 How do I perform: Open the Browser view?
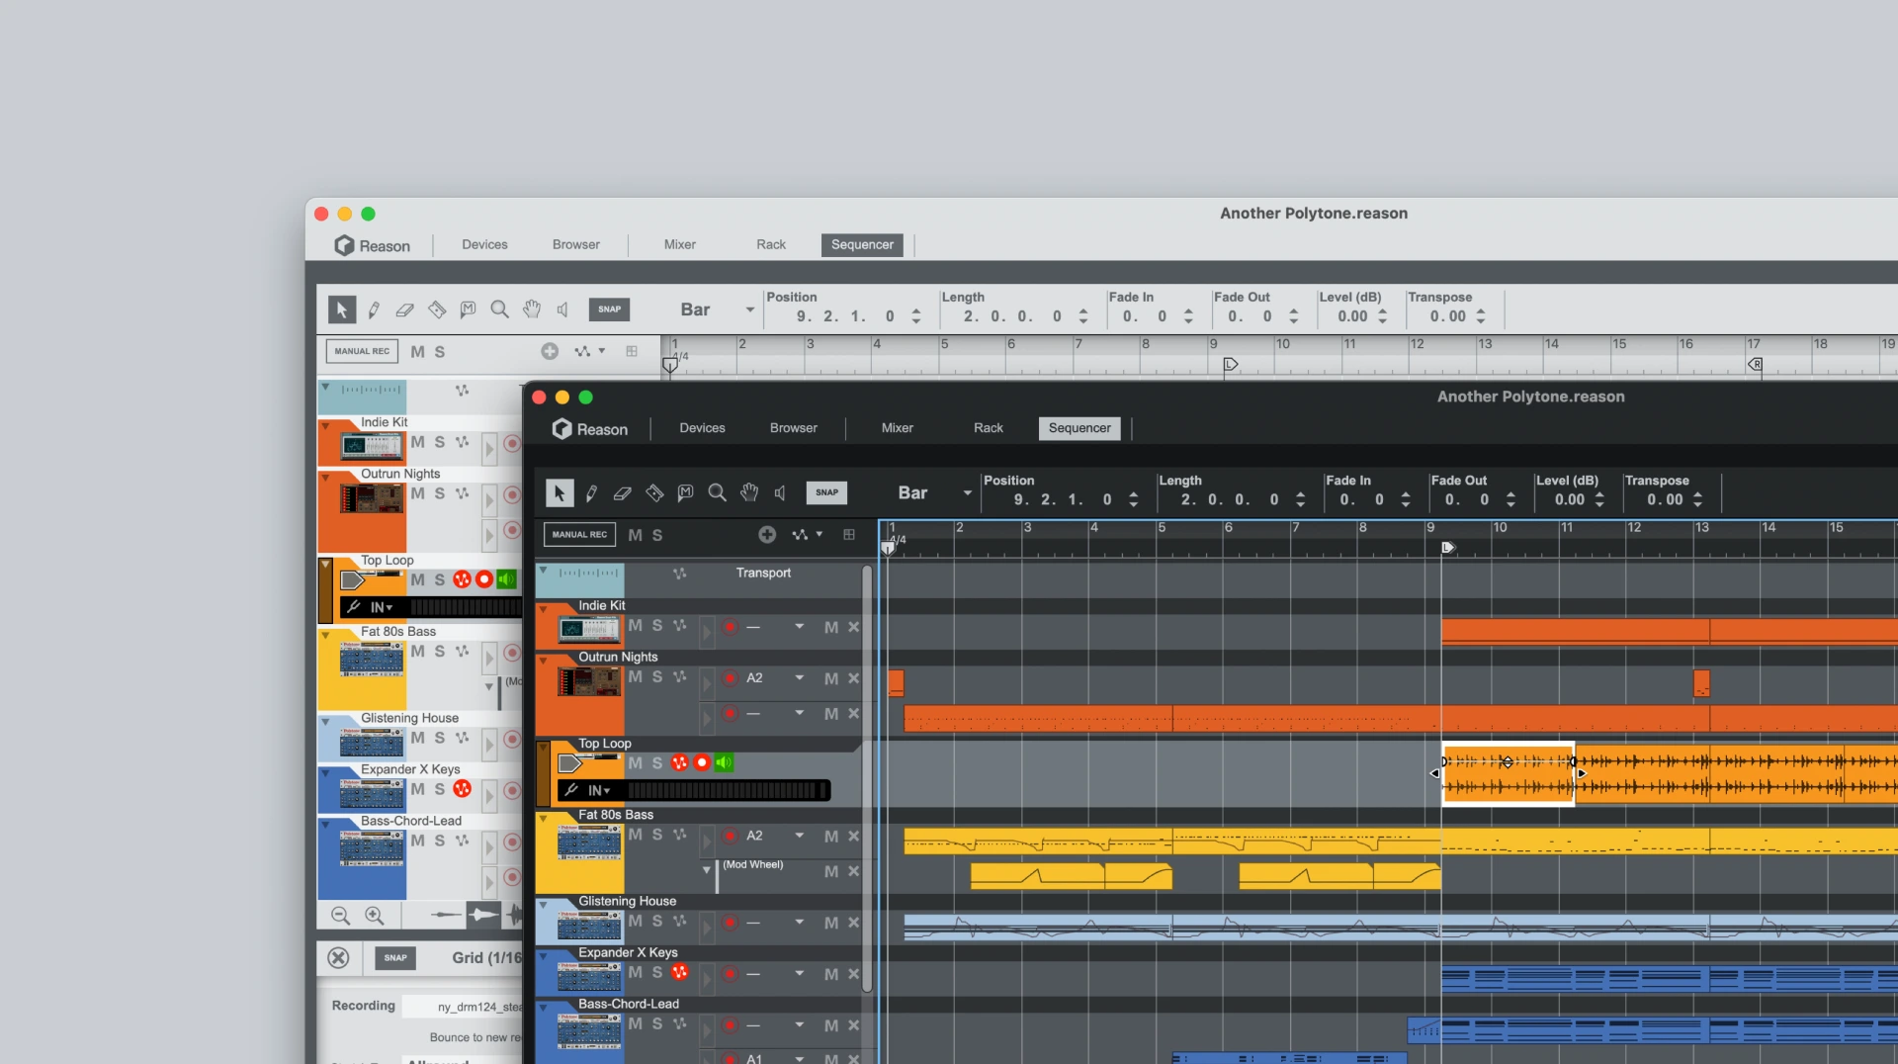pos(792,427)
